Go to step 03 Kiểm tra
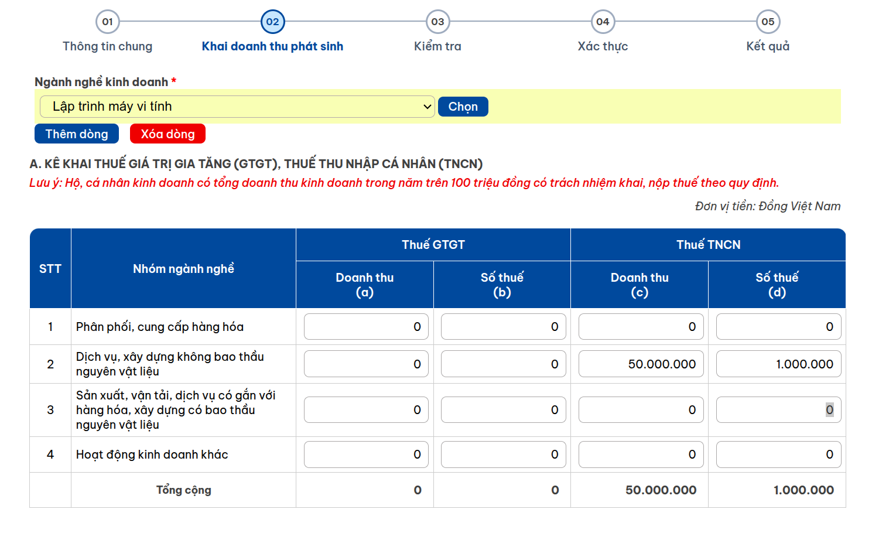The height and width of the screenshot is (533, 872). (437, 22)
